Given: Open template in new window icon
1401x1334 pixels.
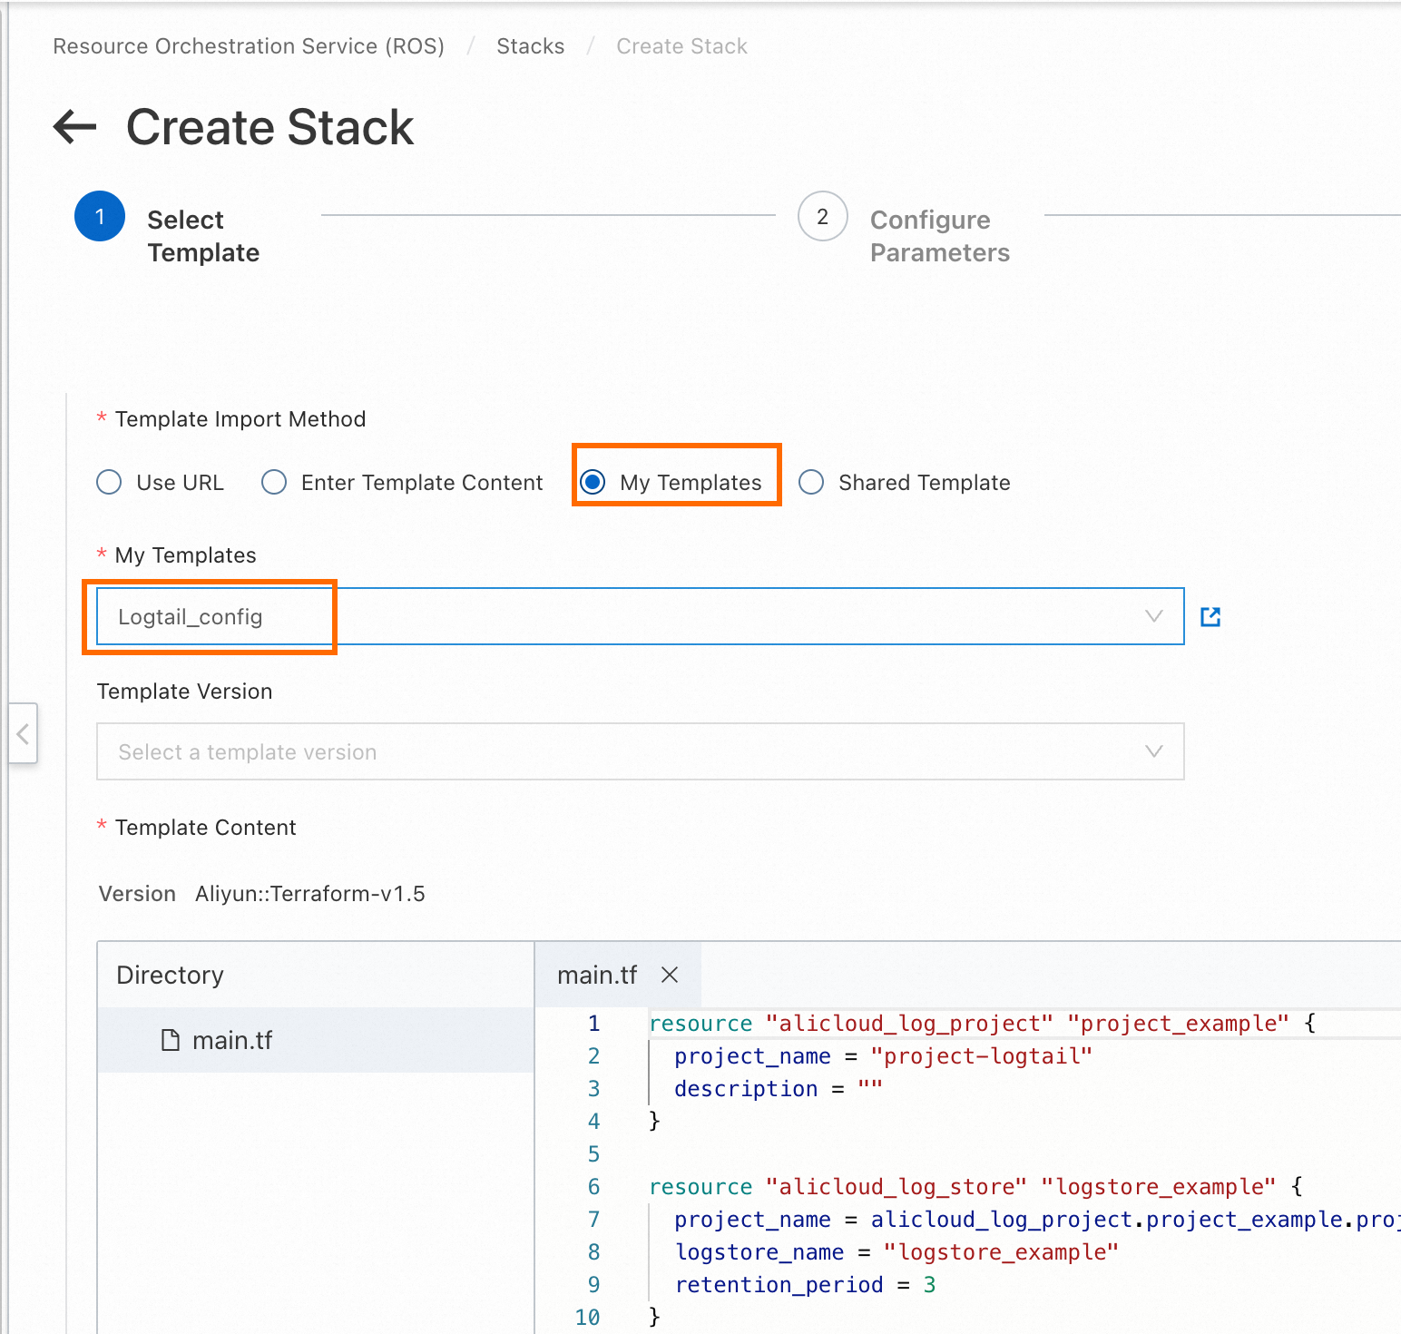Looking at the screenshot, I should coord(1210,617).
